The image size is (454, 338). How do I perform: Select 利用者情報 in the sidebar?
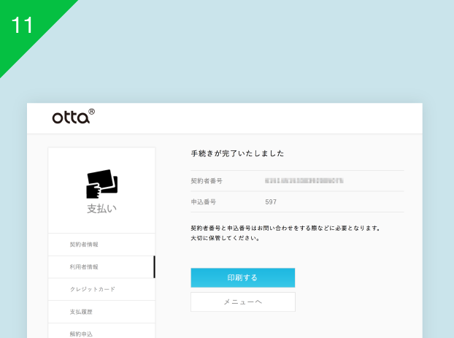click(84, 267)
